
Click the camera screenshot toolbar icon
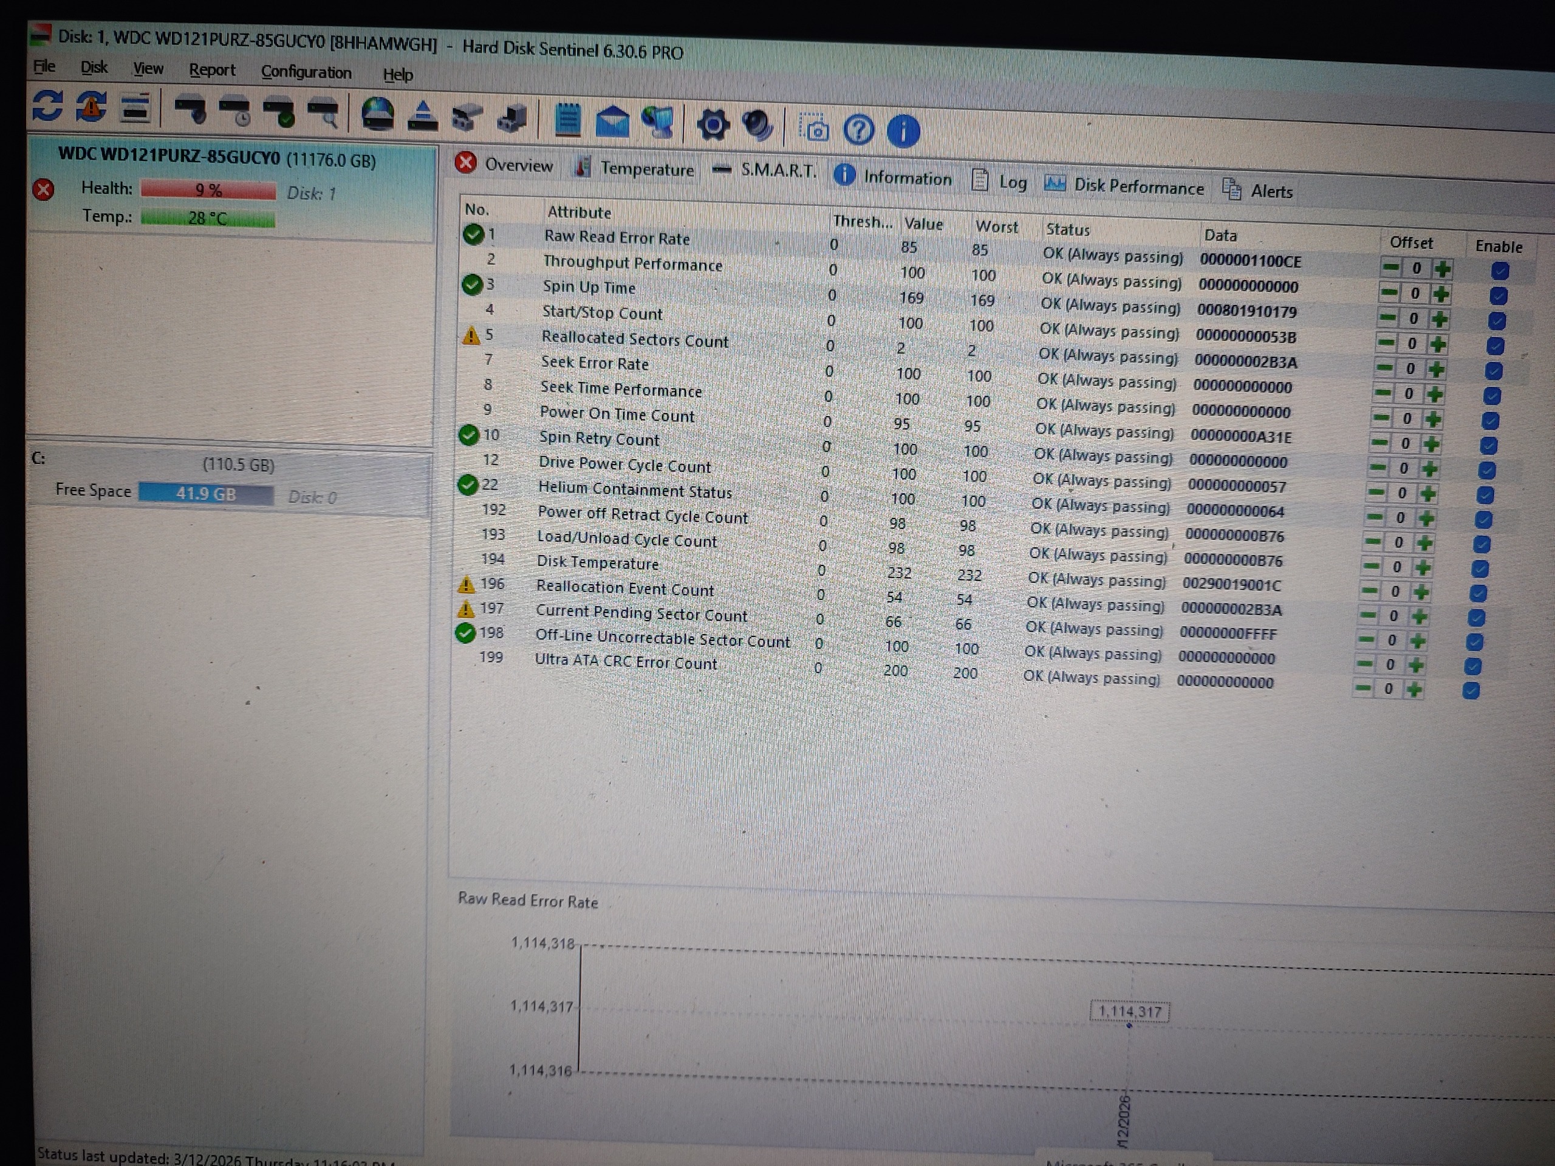(814, 129)
